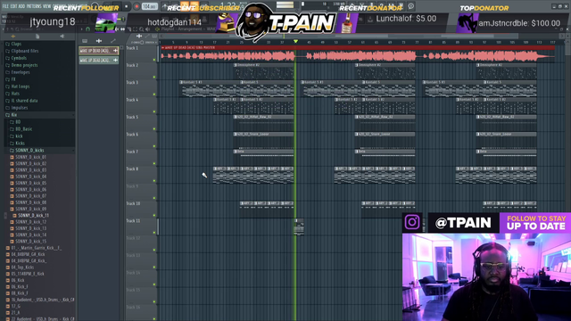Screen dimensions: 571x321
Task: Select the picker panel automation line icon
Action: click(113, 41)
